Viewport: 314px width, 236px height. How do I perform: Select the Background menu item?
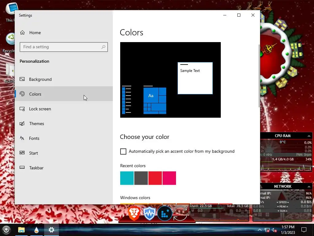[64, 79]
